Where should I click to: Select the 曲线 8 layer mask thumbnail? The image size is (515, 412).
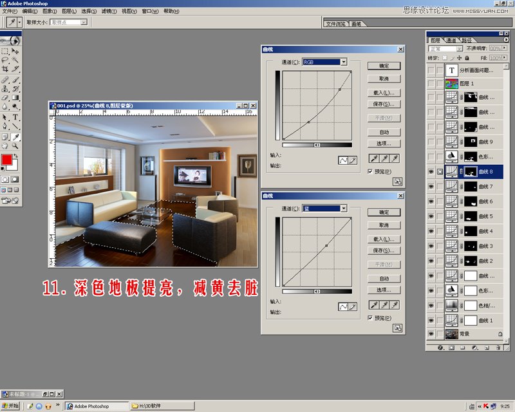tap(471, 171)
